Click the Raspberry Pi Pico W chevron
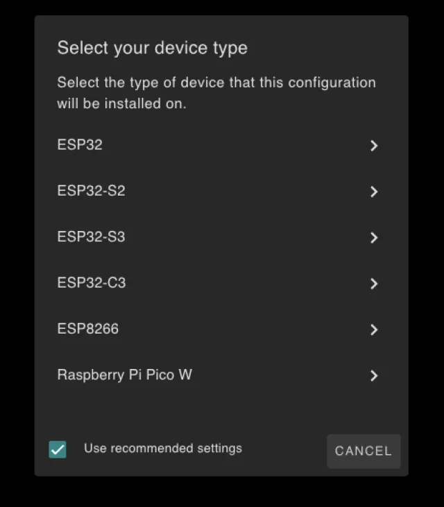Image resolution: width=444 pixels, height=507 pixels. [x=374, y=375]
